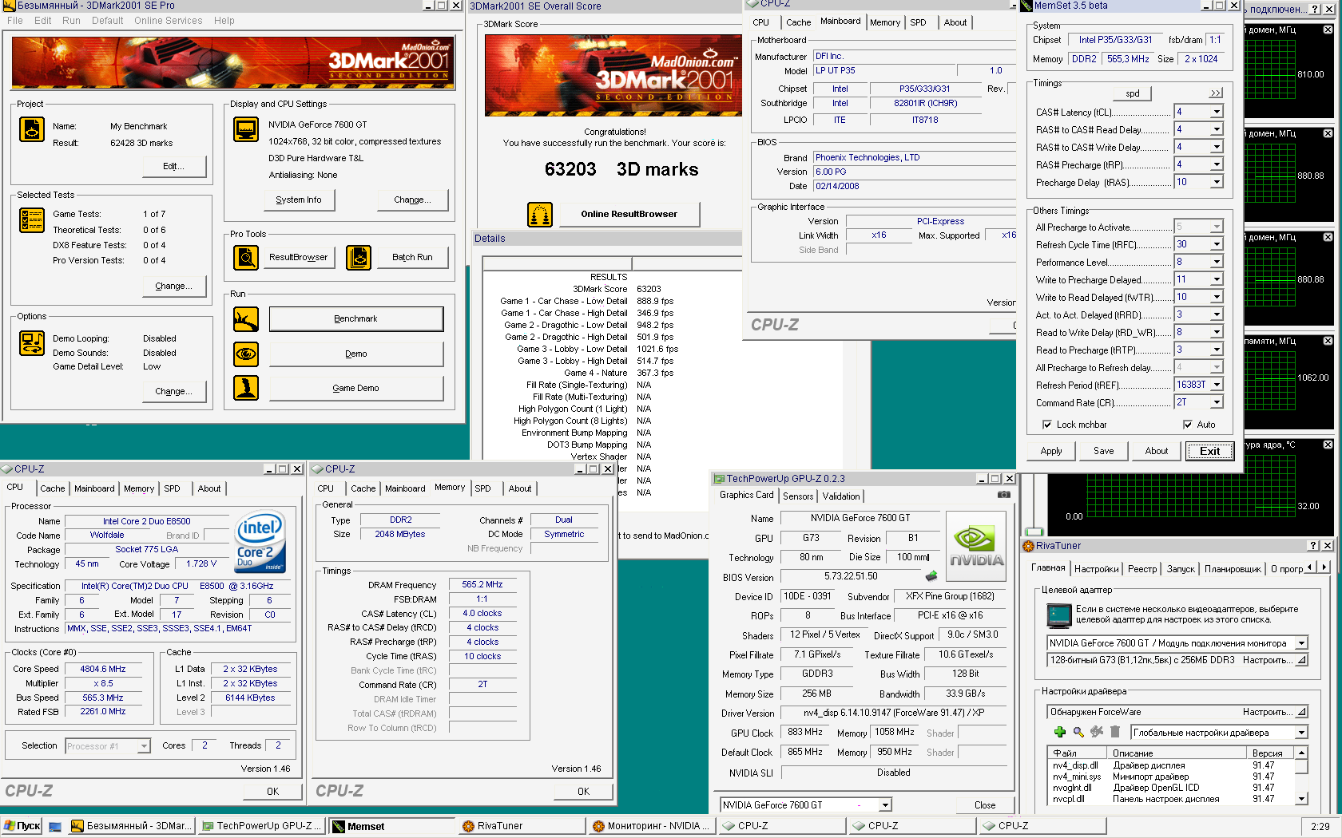Click the trash icon in RivaTuner driver settings
The image size is (1342, 838).
[1115, 732]
